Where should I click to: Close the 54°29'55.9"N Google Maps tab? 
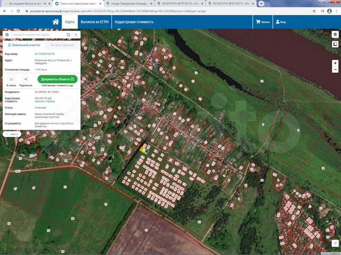tap(202, 4)
